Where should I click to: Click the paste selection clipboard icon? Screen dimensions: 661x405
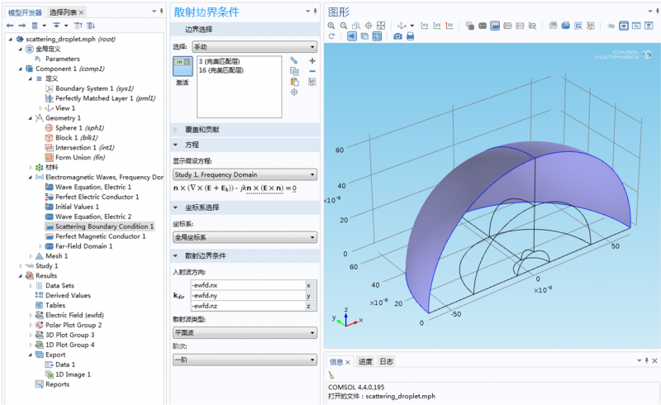(294, 82)
